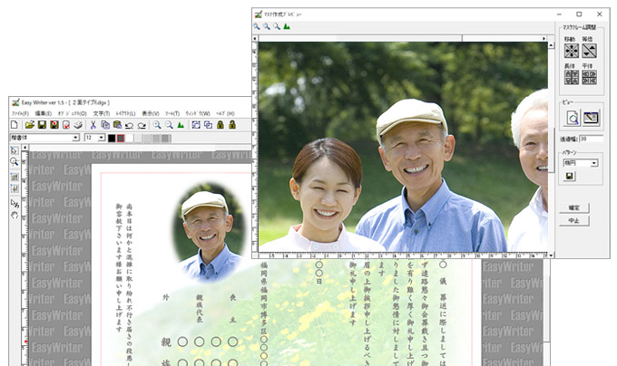Confirm the mask with the 確定 button
617x366 pixels.
pyautogui.click(x=574, y=207)
